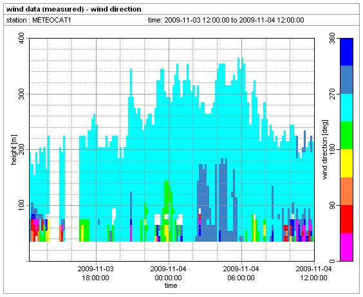This screenshot has height=297, width=363.
Task: Click the red swatch in the color legend
Action: point(346,219)
